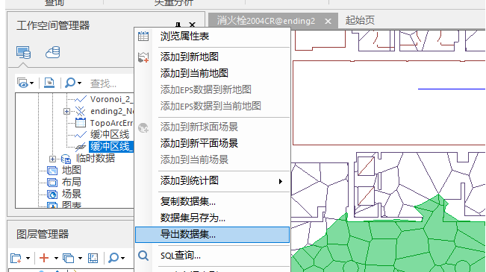Open the workspace datasource view icon

23,52
